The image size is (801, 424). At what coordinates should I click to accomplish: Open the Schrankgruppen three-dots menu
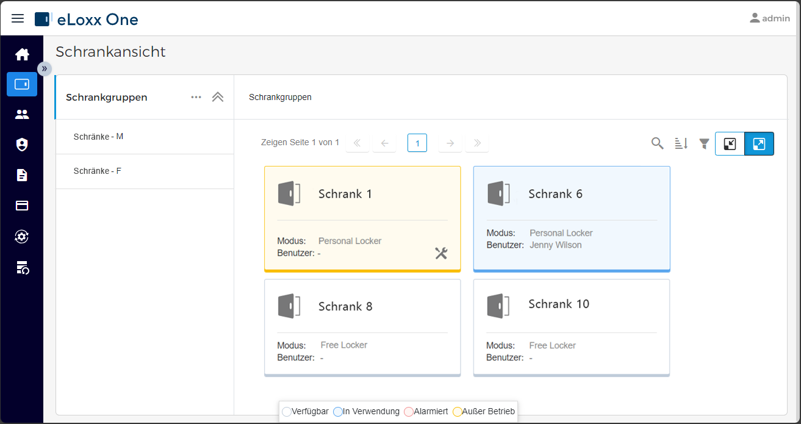[196, 97]
